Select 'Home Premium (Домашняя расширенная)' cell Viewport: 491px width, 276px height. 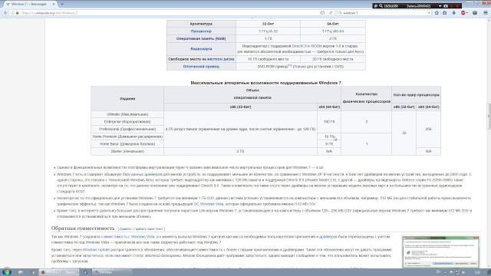[x=127, y=136]
